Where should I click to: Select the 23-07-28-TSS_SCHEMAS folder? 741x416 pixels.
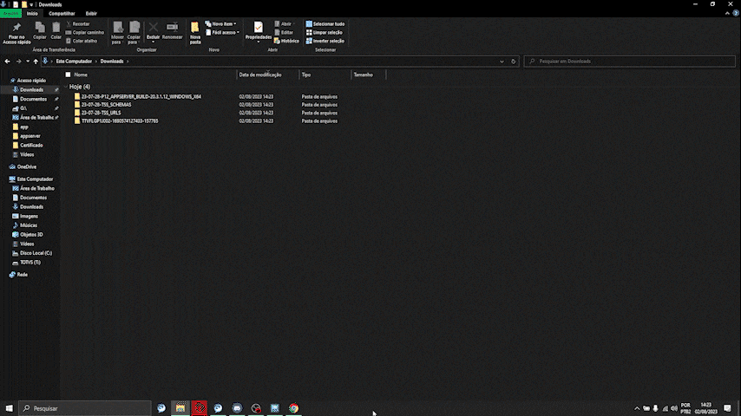click(106, 104)
